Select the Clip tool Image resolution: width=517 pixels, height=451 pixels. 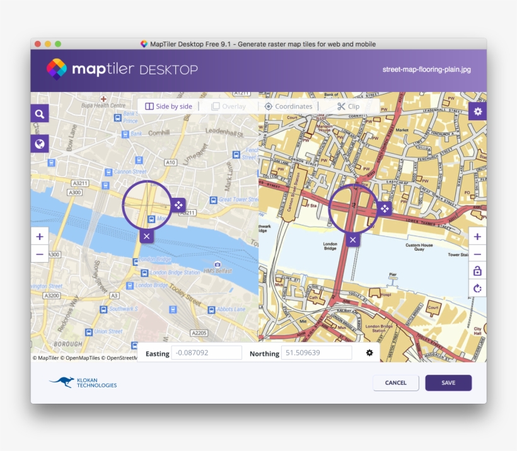[348, 106]
